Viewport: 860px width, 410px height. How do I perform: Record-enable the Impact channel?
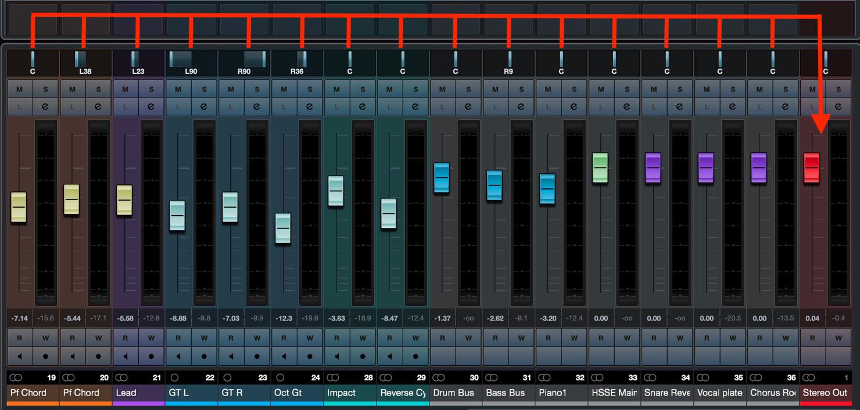363,356
